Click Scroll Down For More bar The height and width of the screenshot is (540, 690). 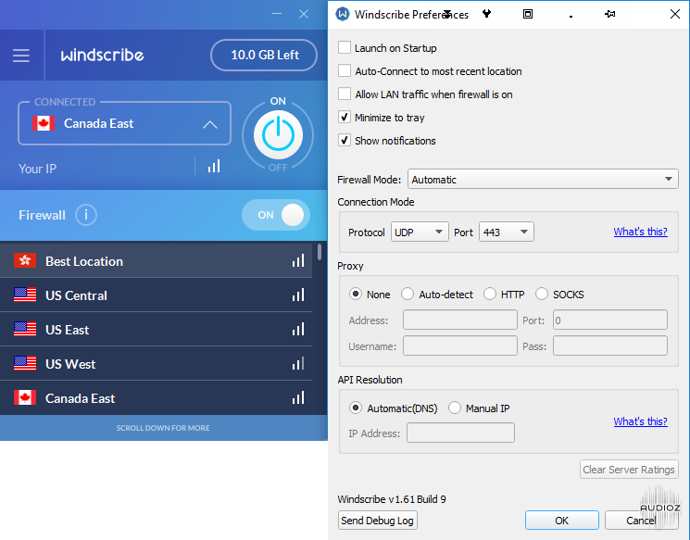pos(163,428)
